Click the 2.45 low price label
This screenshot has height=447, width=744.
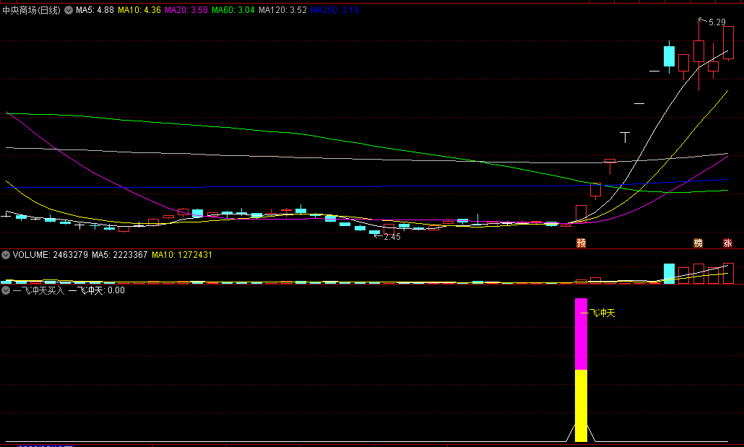point(392,237)
